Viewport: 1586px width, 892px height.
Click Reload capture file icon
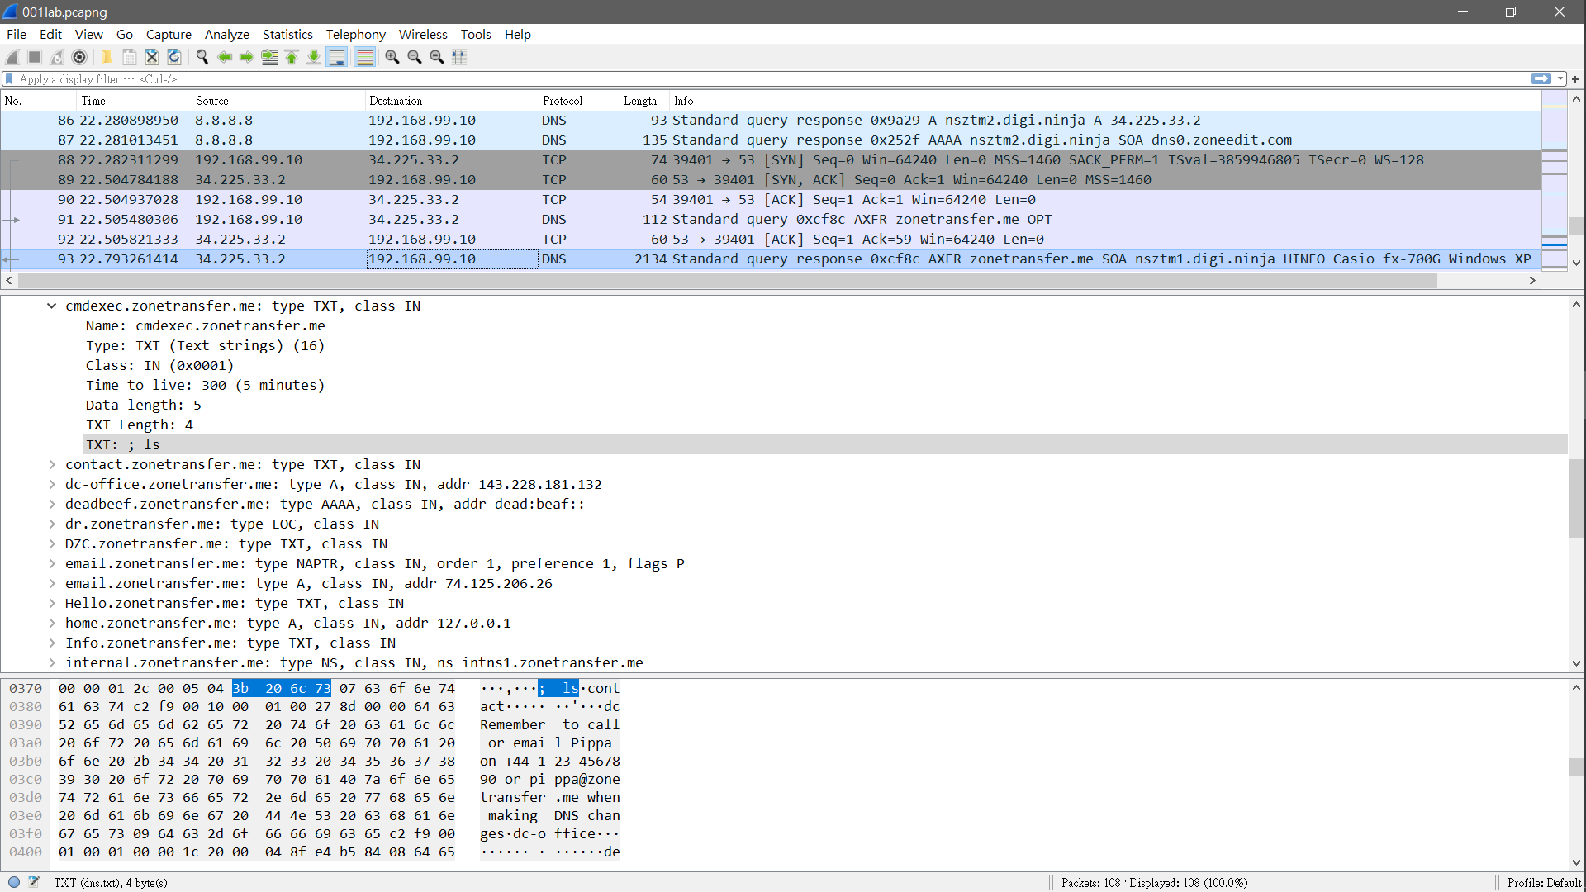(x=174, y=57)
